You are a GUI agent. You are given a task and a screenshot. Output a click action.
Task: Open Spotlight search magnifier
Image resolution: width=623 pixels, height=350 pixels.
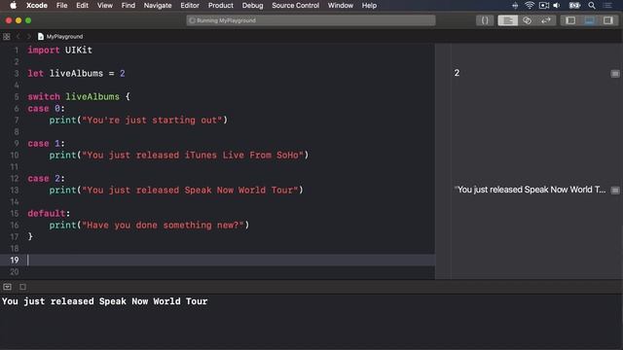coord(592,5)
